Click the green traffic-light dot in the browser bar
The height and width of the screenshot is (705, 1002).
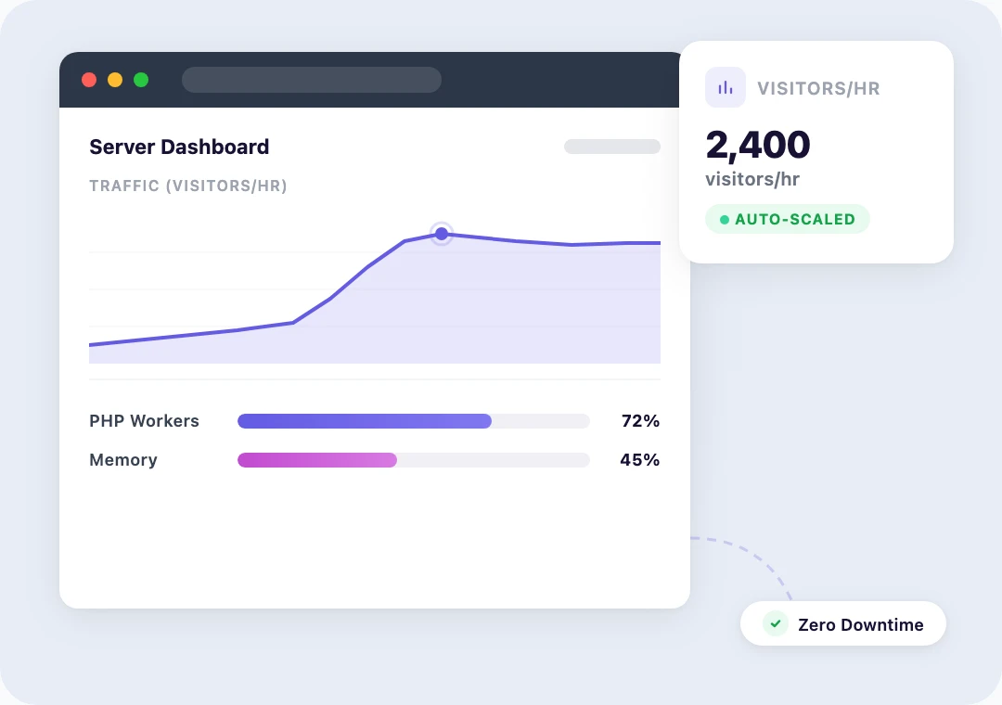[x=141, y=80]
